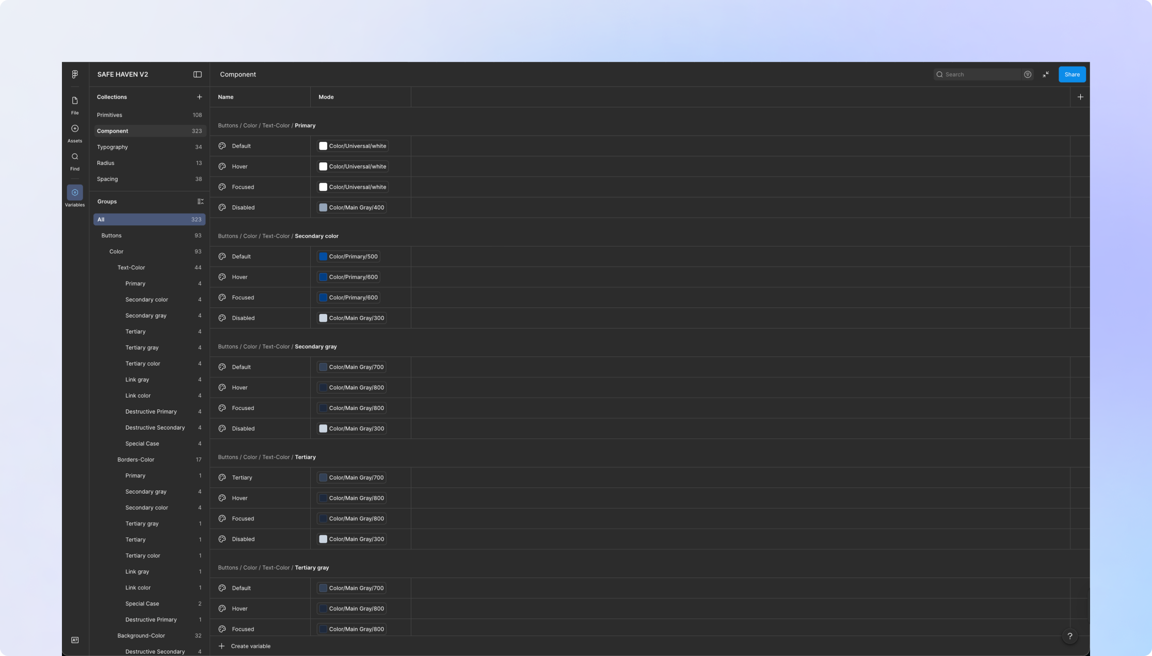This screenshot has width=1152, height=656.
Task: Add a new collection with plus icon
Action: click(199, 97)
